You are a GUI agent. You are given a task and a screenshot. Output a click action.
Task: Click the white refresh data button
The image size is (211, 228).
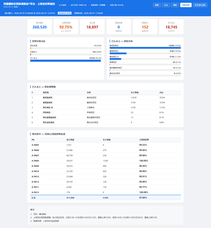(x=186, y=5)
